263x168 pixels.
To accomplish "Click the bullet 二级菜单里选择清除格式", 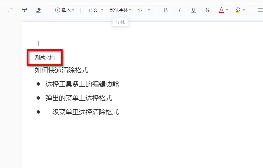I will pos(82,112).
